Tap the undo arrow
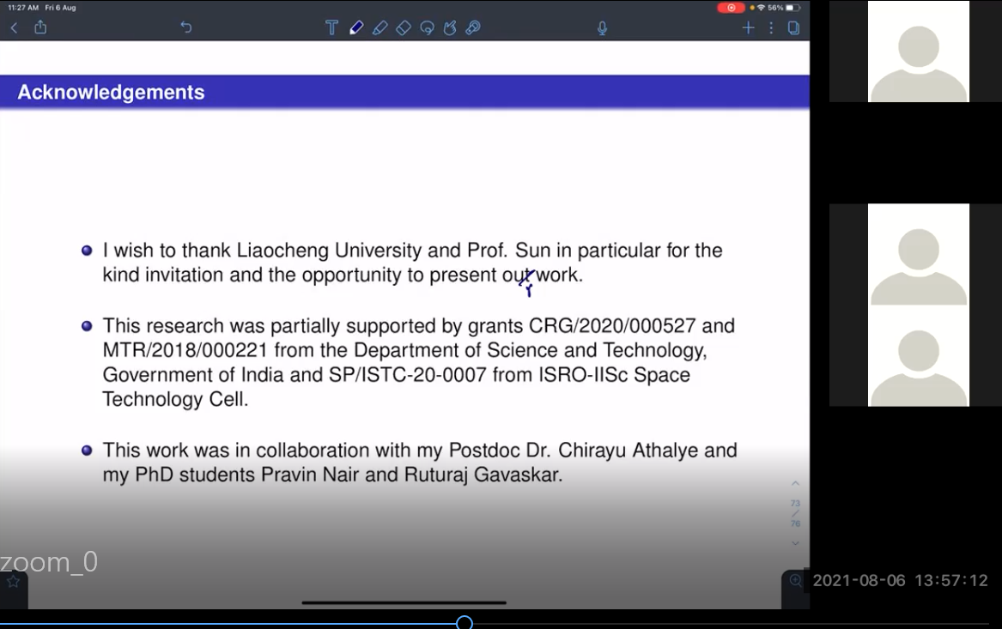Viewport: 1002px width, 629px height. [185, 27]
